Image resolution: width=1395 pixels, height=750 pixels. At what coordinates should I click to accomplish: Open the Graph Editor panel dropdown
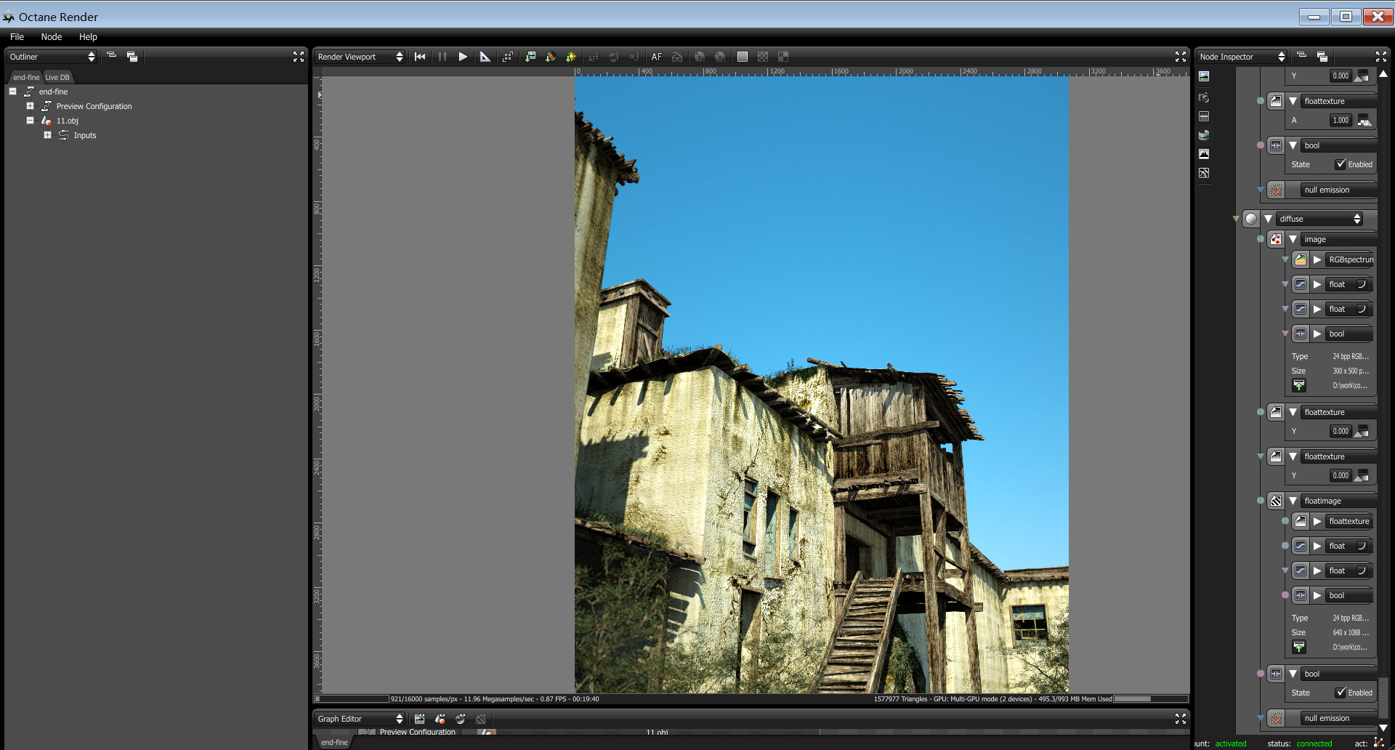point(360,719)
